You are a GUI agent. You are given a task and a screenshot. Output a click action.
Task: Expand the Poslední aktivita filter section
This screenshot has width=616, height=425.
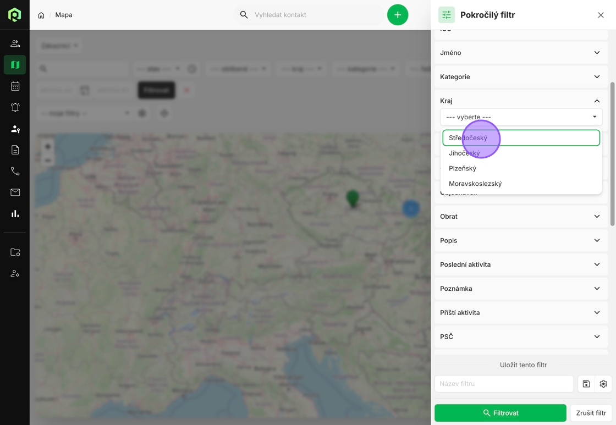(x=521, y=264)
